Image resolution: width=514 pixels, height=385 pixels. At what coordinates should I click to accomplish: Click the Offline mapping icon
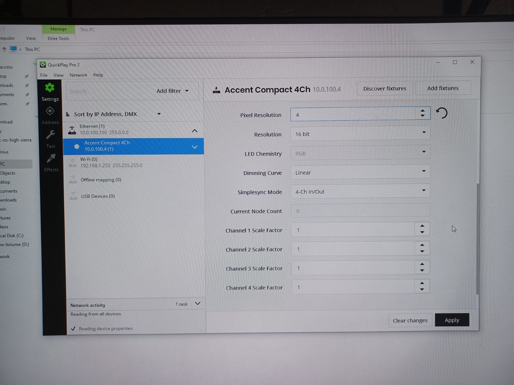73,180
